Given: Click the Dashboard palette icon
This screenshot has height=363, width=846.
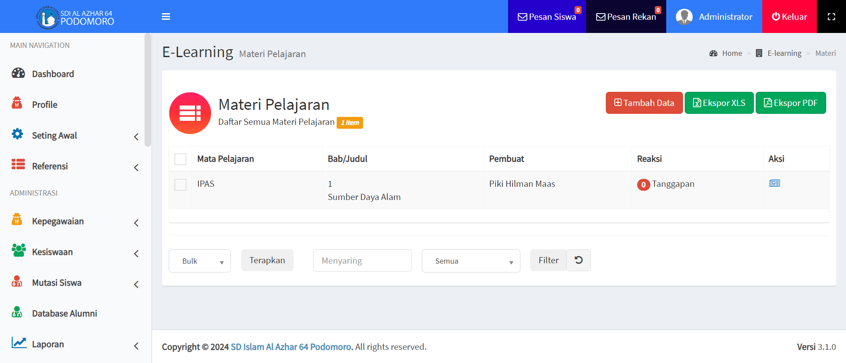Looking at the screenshot, I should (x=18, y=73).
